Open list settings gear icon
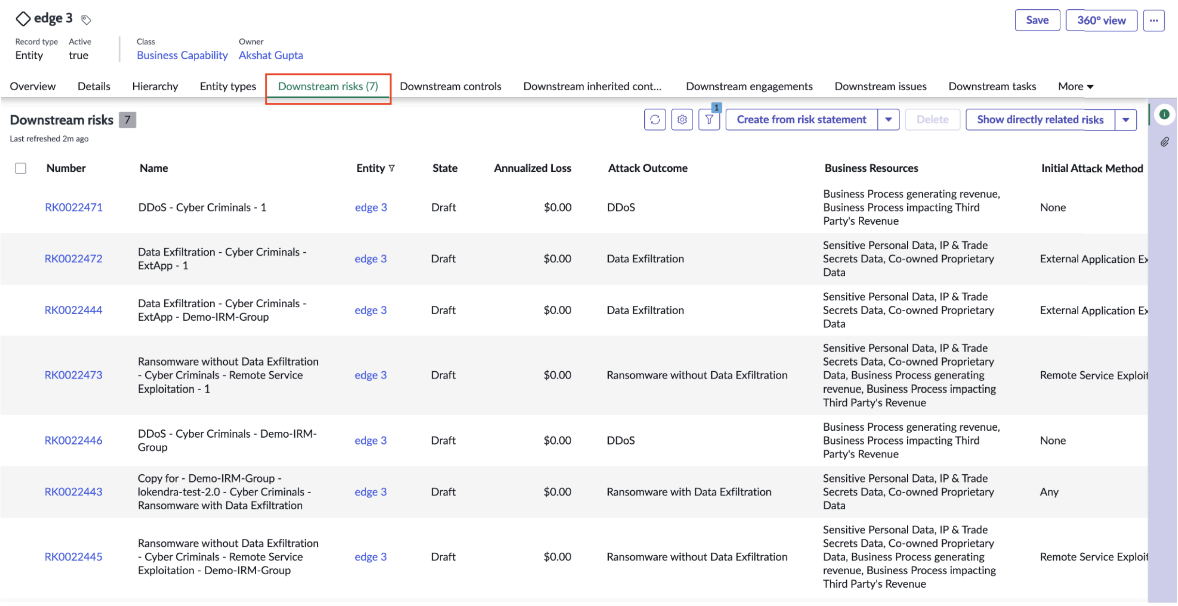The image size is (1178, 606). tap(682, 120)
